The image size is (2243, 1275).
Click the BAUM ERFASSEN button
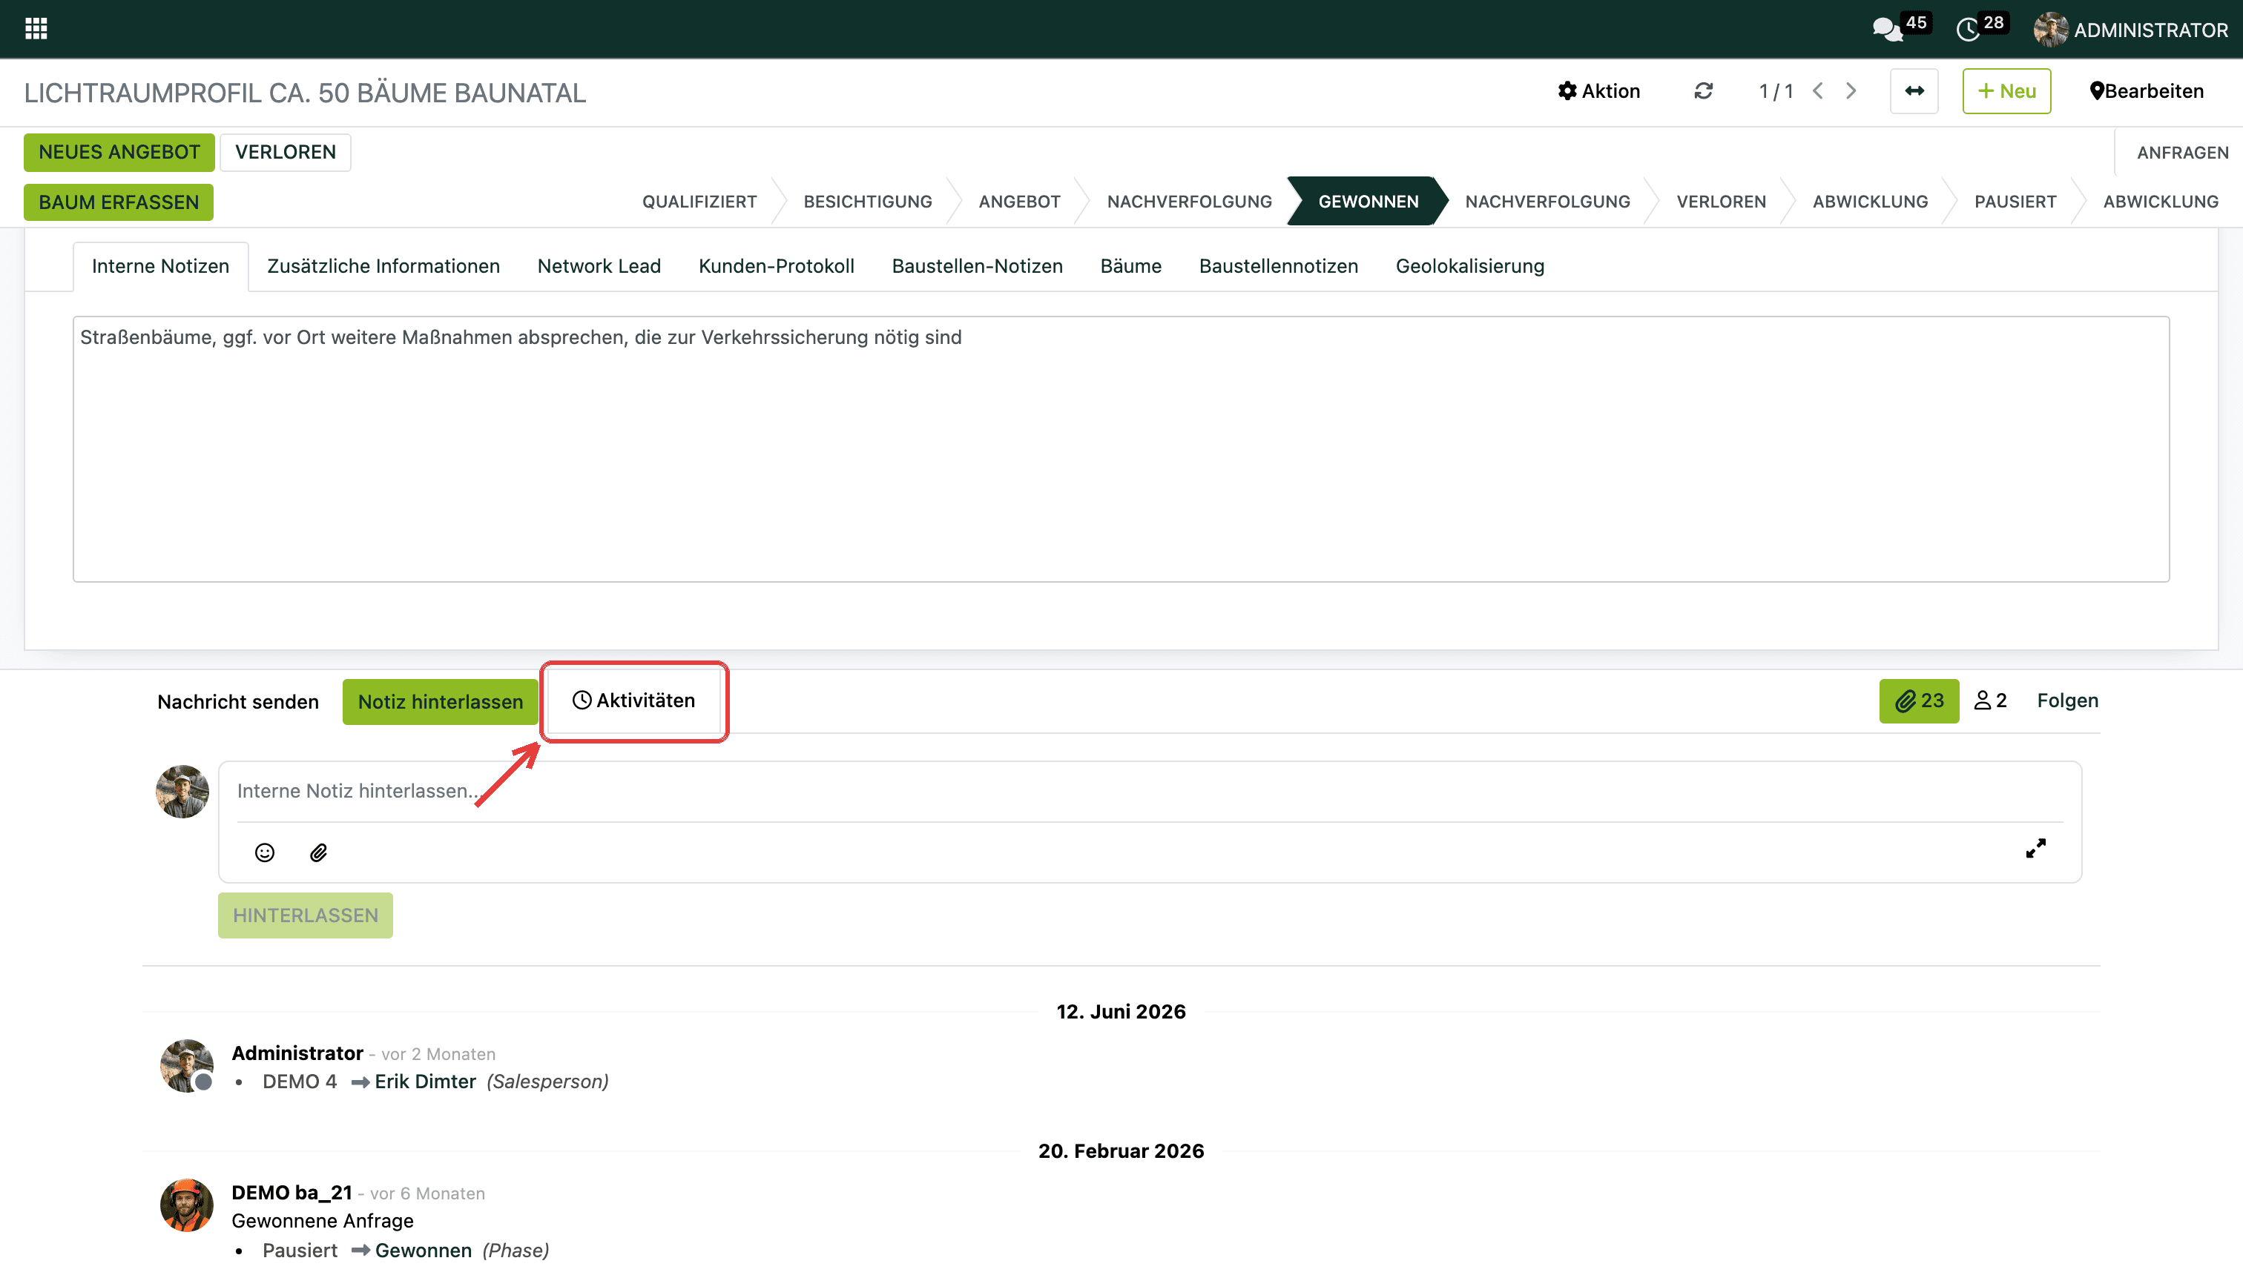coord(119,202)
